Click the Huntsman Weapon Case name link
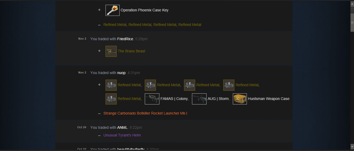This screenshot has width=354, height=151. coord(269,99)
